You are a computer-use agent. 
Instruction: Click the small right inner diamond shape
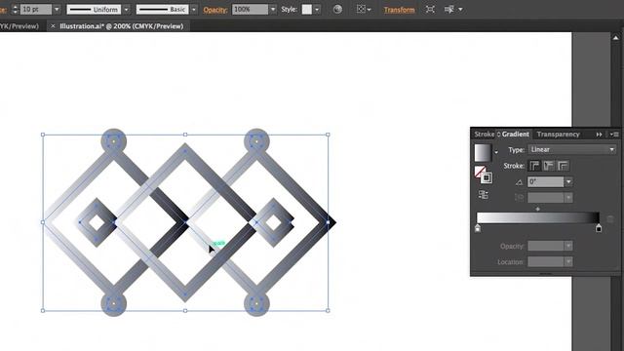pyautogui.click(x=273, y=223)
